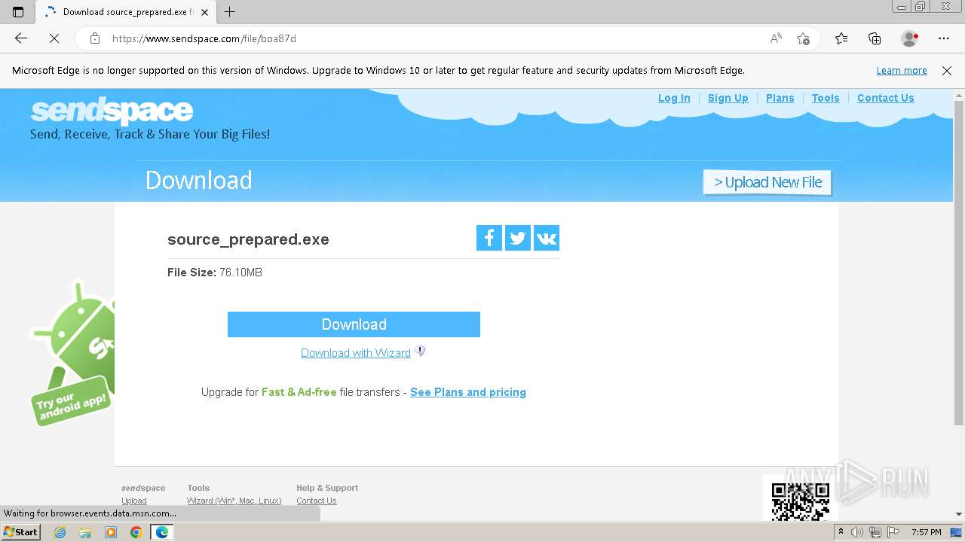Open Read aloud in address bar
965x542 pixels.
tap(776, 38)
